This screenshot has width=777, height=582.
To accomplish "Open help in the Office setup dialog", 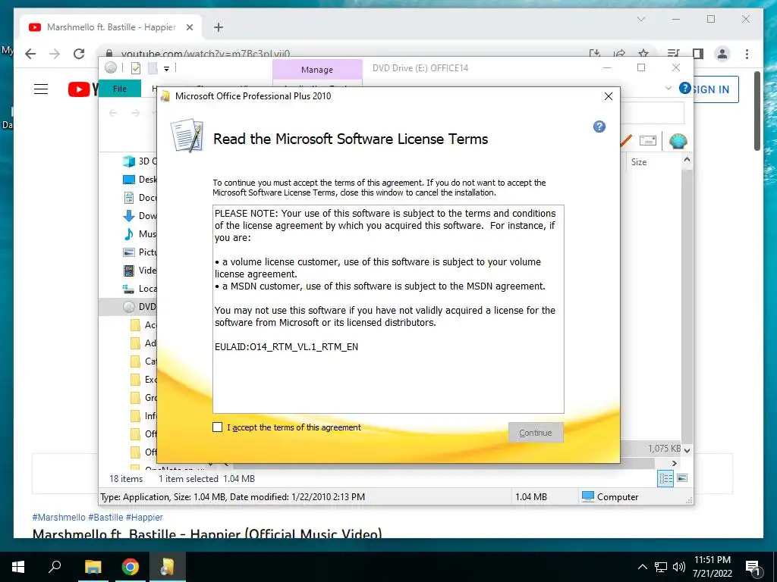I will click(x=599, y=127).
